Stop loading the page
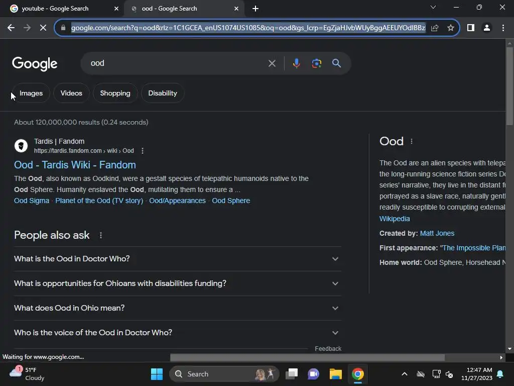This screenshot has width=514, height=386. pyautogui.click(x=43, y=28)
